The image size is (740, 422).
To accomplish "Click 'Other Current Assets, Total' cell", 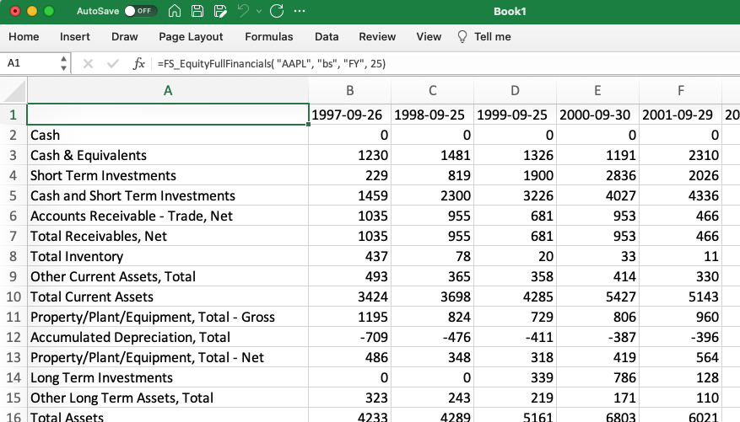I will (x=168, y=277).
